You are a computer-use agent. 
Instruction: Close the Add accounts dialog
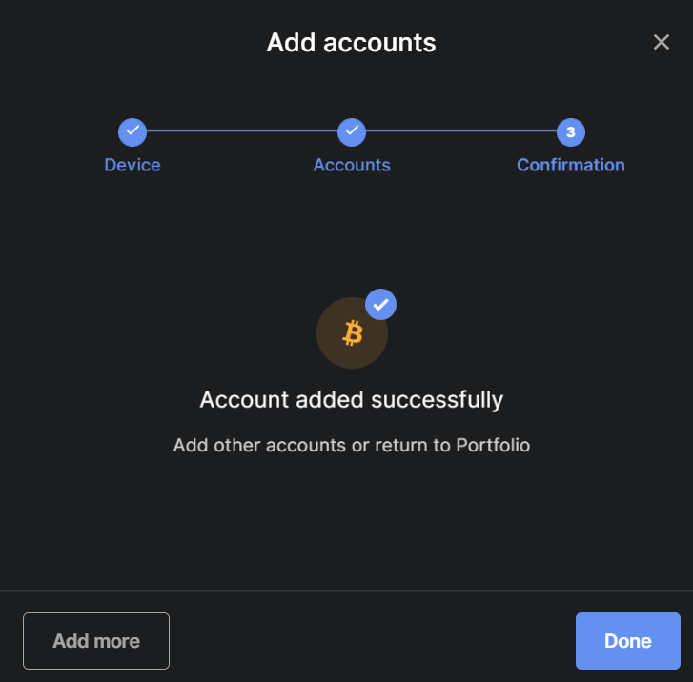click(662, 42)
